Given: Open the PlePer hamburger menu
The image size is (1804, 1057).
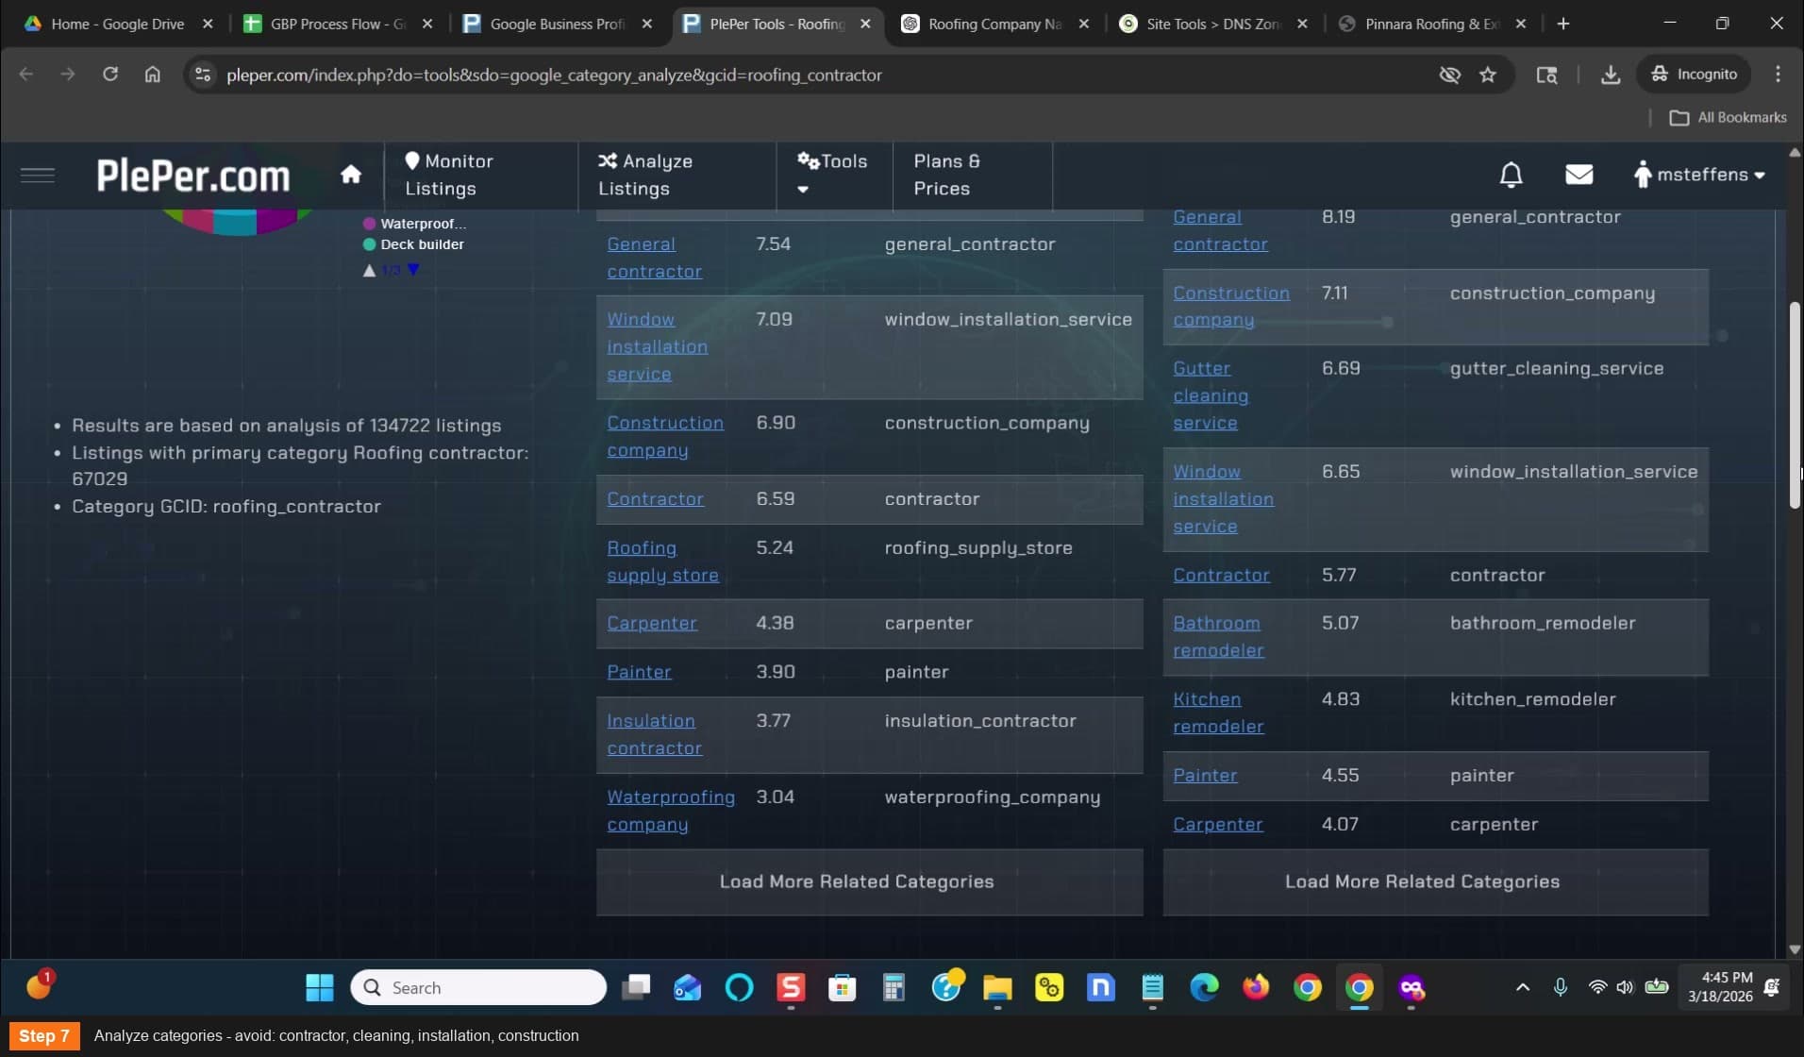Looking at the screenshot, I should coord(38,175).
